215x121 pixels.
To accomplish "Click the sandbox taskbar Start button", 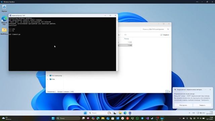I will tap(85, 113).
